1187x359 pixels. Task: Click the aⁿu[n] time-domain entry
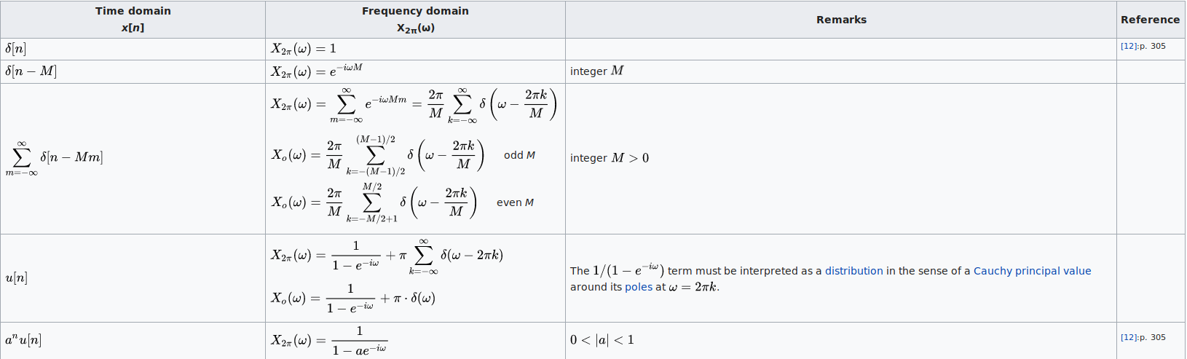pyautogui.click(x=23, y=340)
